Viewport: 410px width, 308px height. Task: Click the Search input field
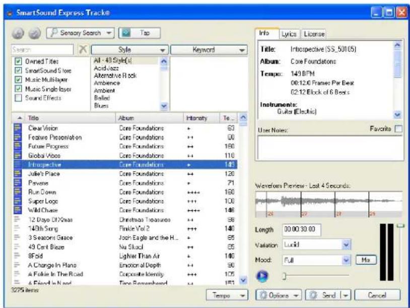pos(42,49)
